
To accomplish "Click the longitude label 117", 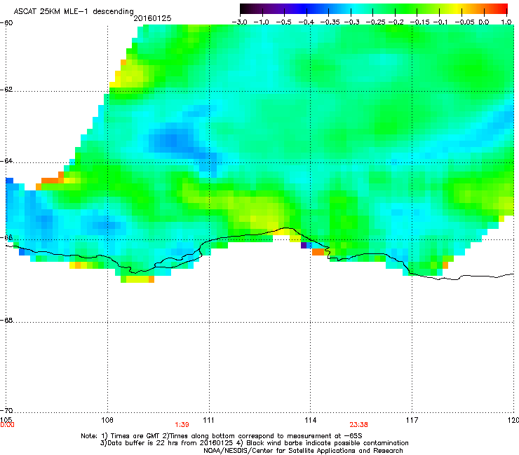I will (x=412, y=420).
